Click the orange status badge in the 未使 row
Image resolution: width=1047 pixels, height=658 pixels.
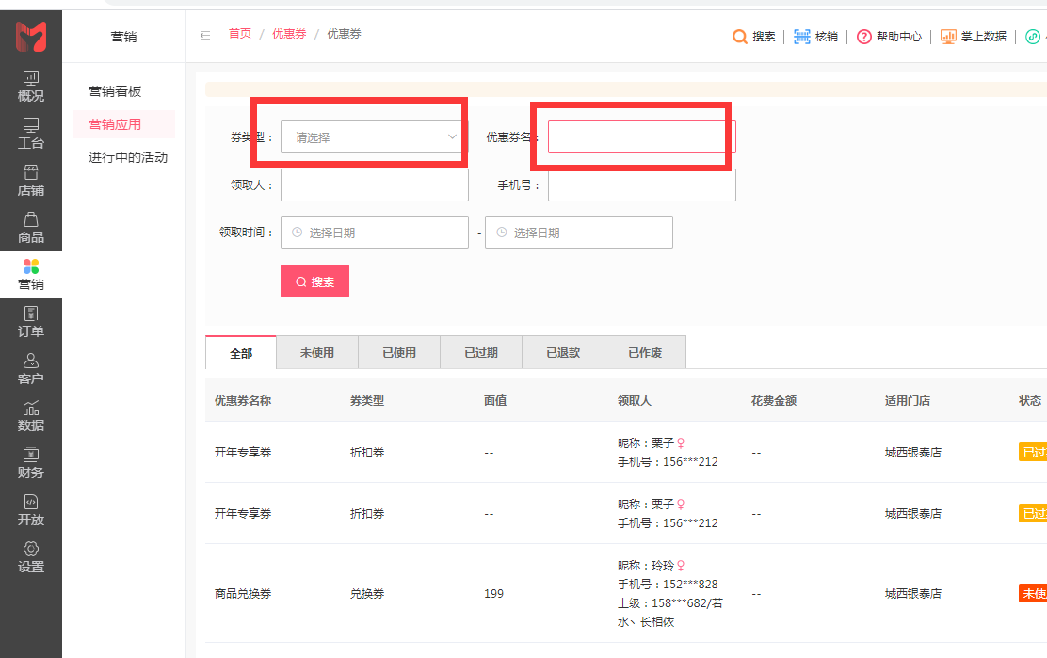(1033, 593)
